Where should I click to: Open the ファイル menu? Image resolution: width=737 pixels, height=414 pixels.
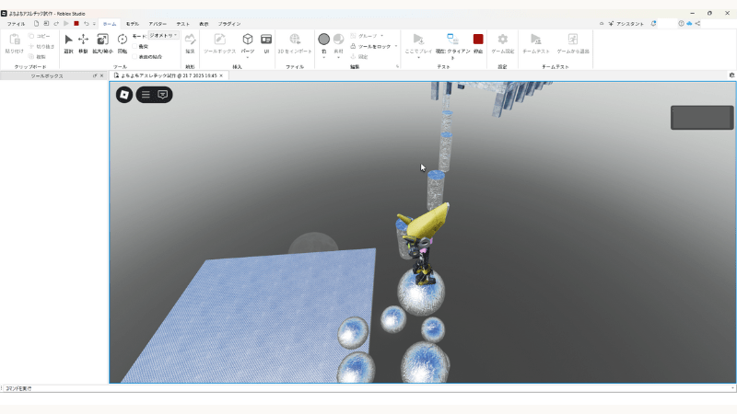point(16,24)
